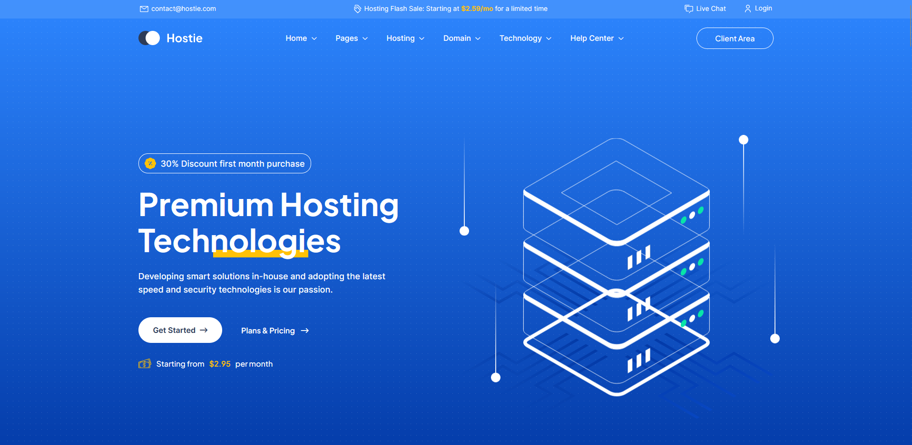Click the yellow discount percent badge icon

[150, 163]
